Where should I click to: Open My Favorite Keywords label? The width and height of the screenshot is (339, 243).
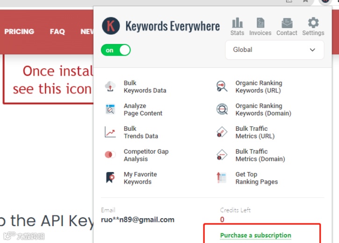pyautogui.click(x=140, y=178)
